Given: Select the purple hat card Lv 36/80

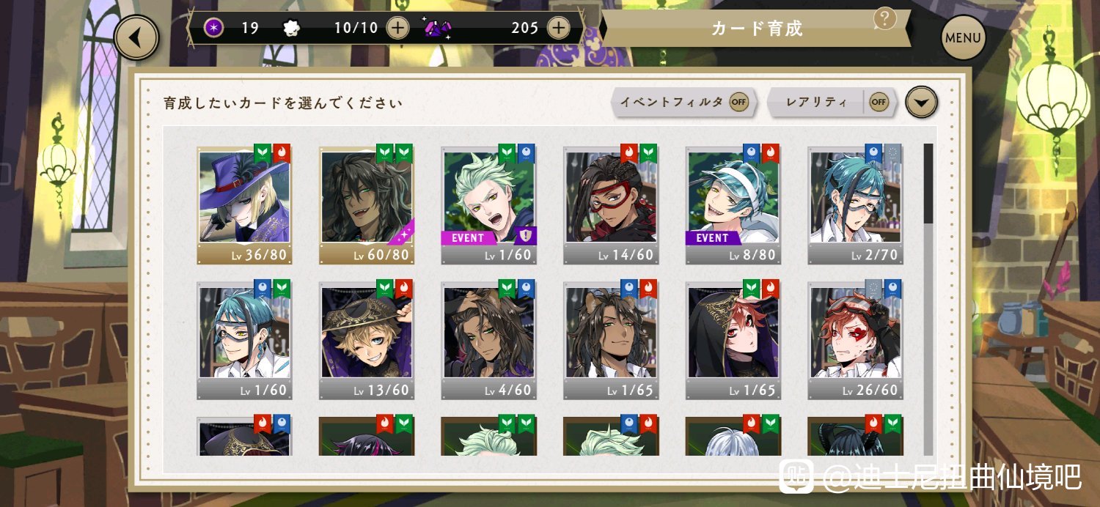Looking at the screenshot, I should click(x=244, y=204).
